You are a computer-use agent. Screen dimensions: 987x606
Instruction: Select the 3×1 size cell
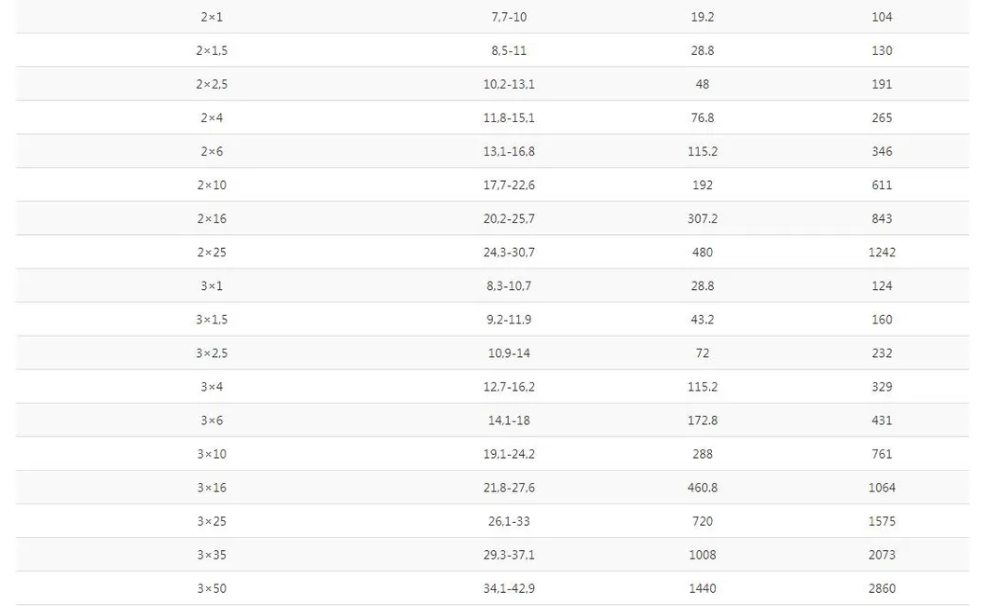212,286
